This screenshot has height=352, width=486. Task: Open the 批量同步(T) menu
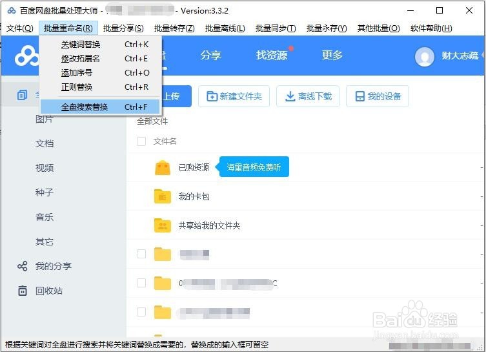point(276,28)
